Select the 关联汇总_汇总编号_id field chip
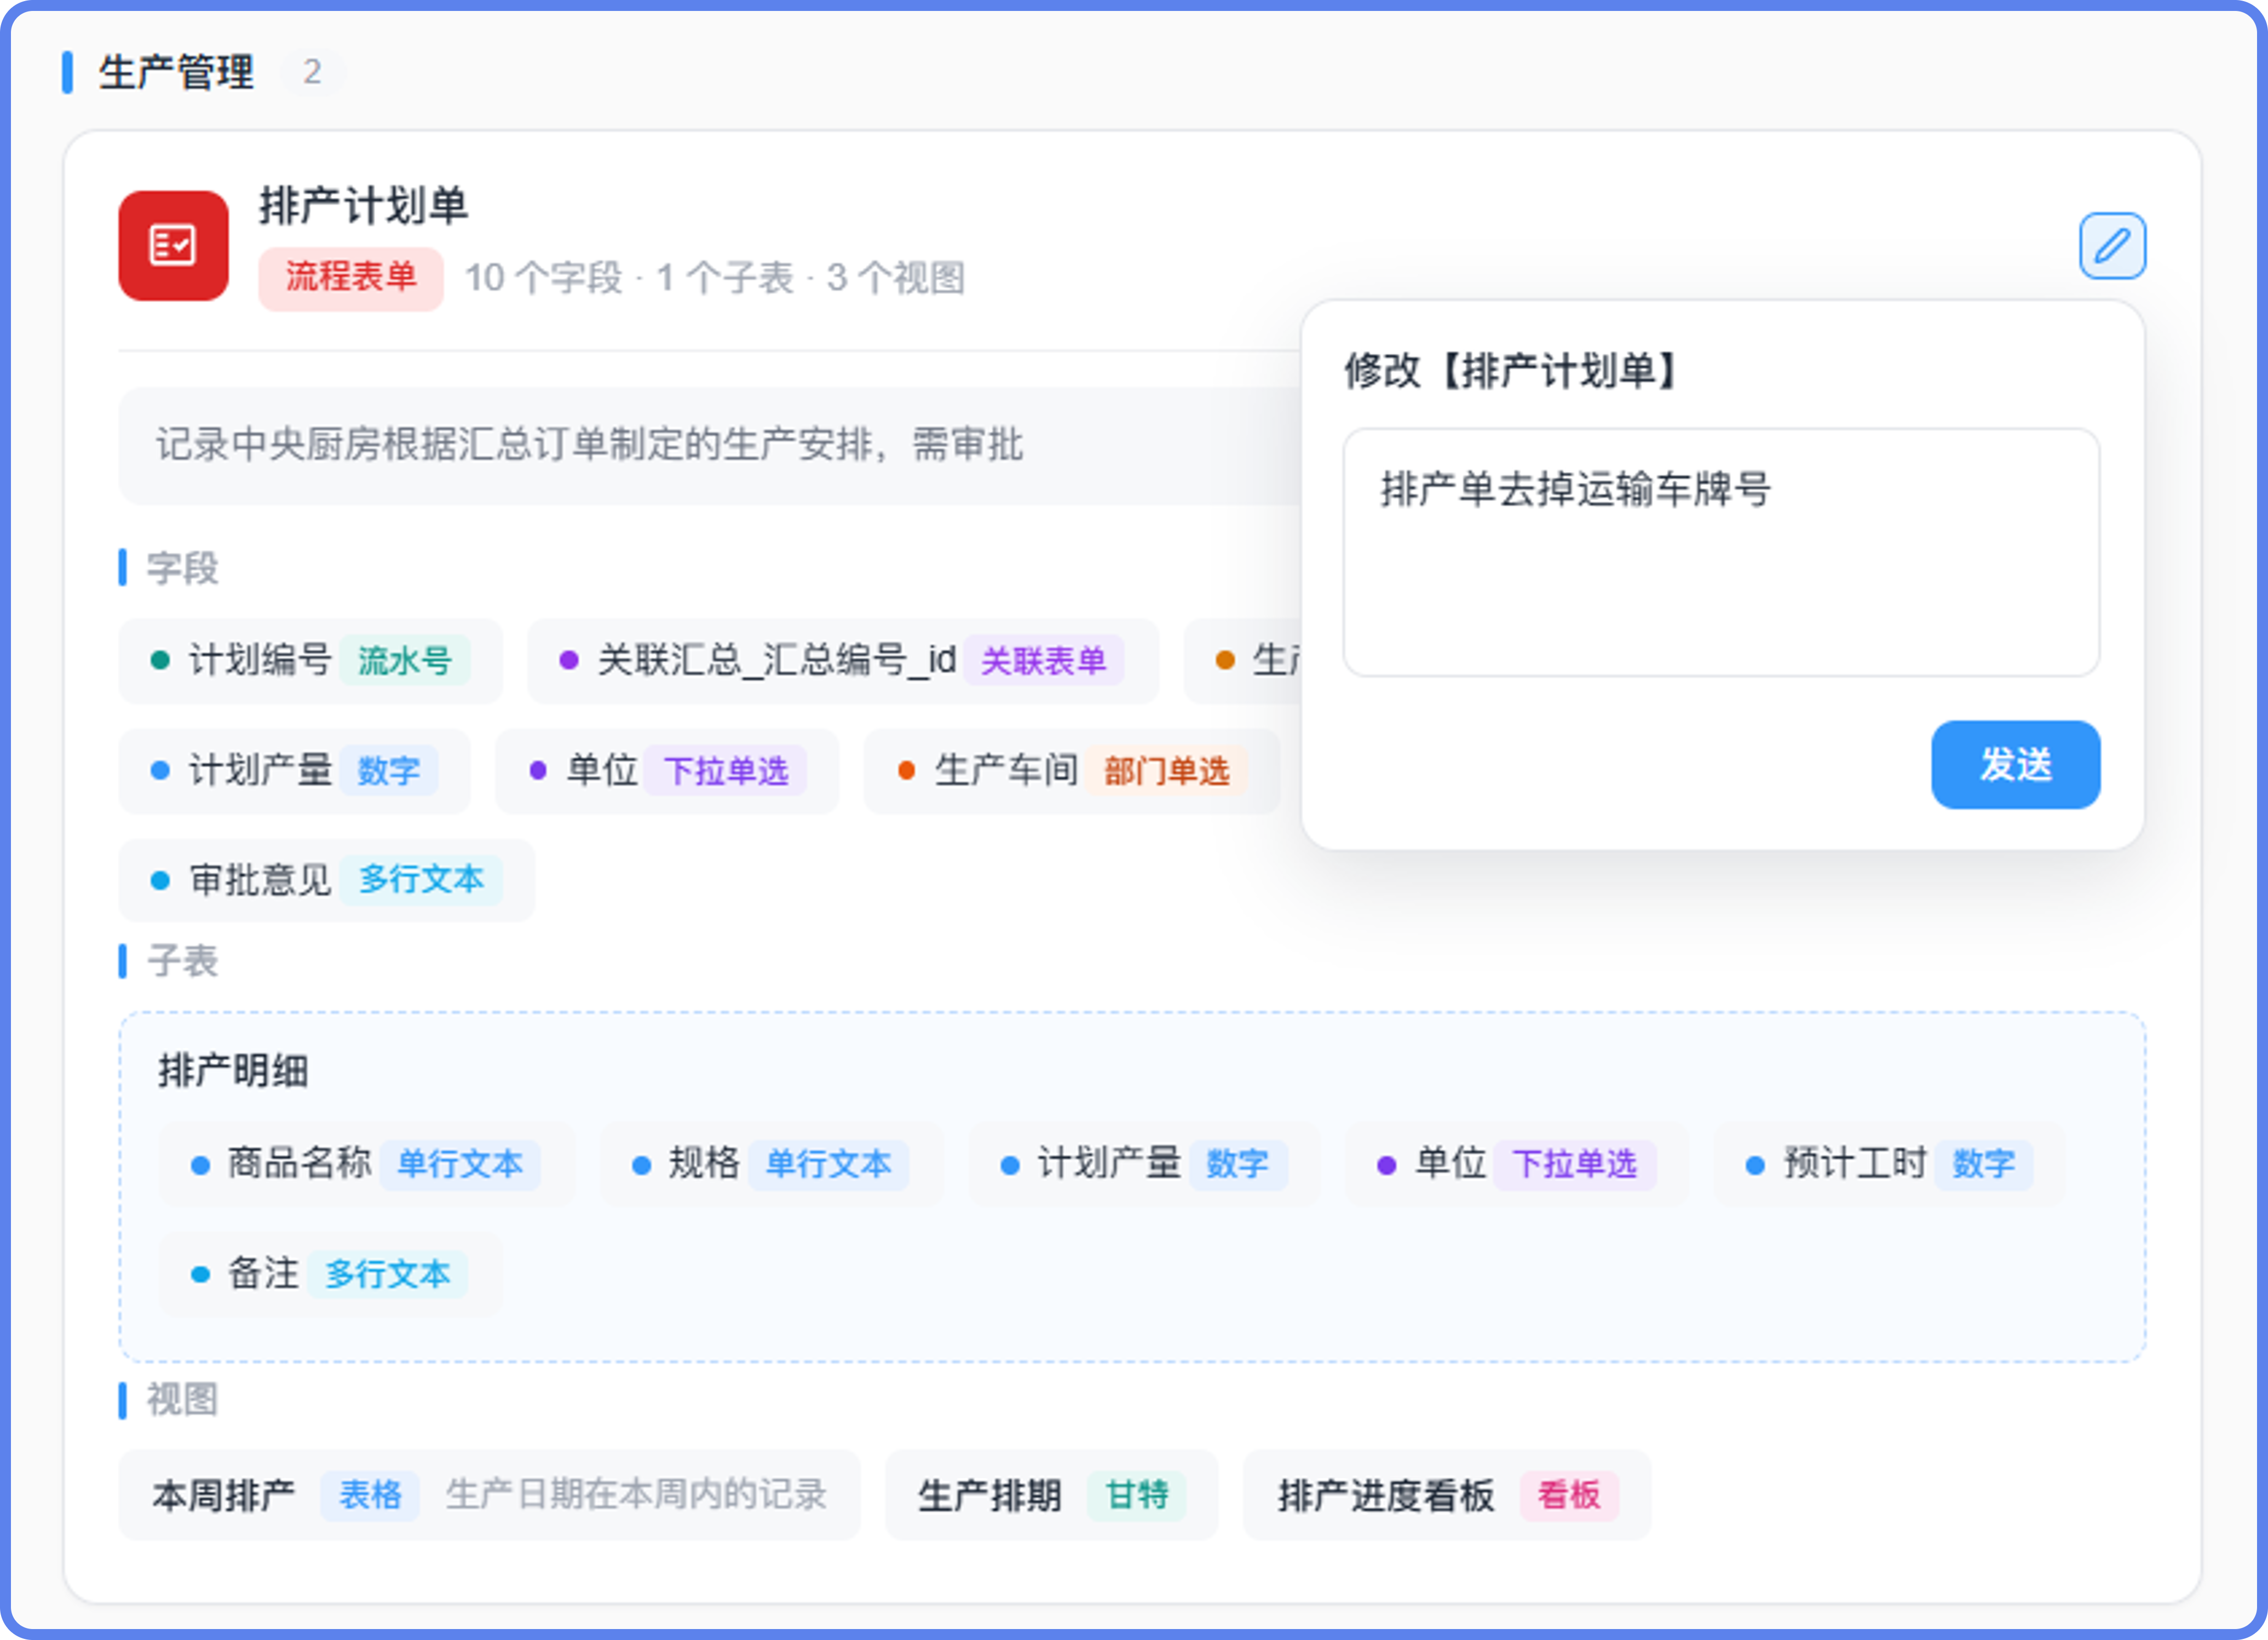The width and height of the screenshot is (2268, 1640). (x=842, y=660)
